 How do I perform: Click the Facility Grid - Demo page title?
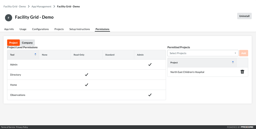(34, 17)
